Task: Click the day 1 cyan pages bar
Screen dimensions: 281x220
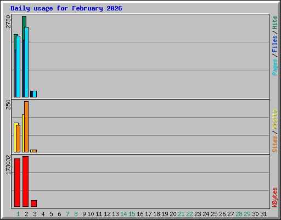Action: pyautogui.click(x=18, y=67)
